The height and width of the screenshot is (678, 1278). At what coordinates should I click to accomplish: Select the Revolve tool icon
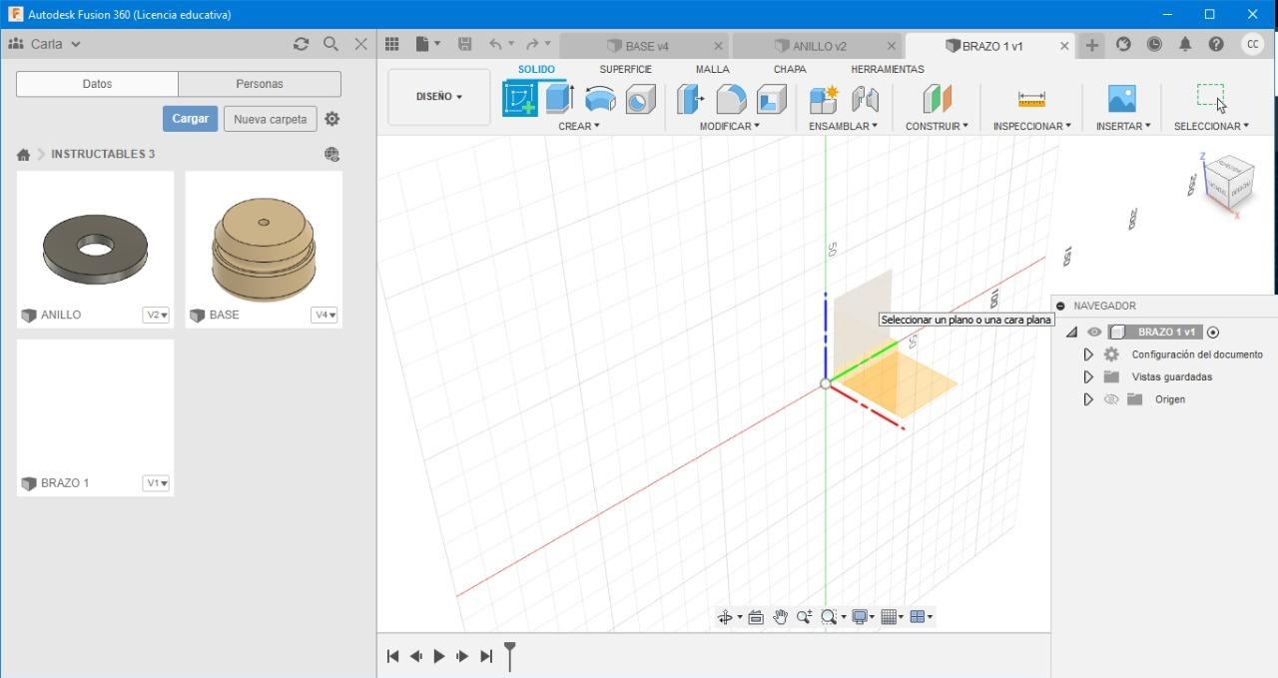pyautogui.click(x=600, y=99)
